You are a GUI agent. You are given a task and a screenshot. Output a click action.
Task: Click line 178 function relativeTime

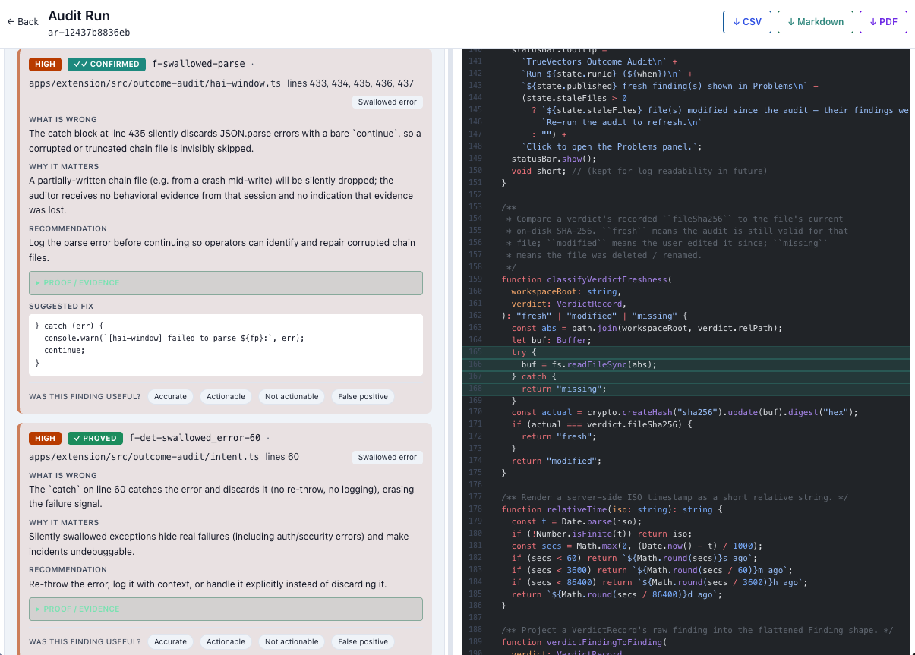click(686, 509)
